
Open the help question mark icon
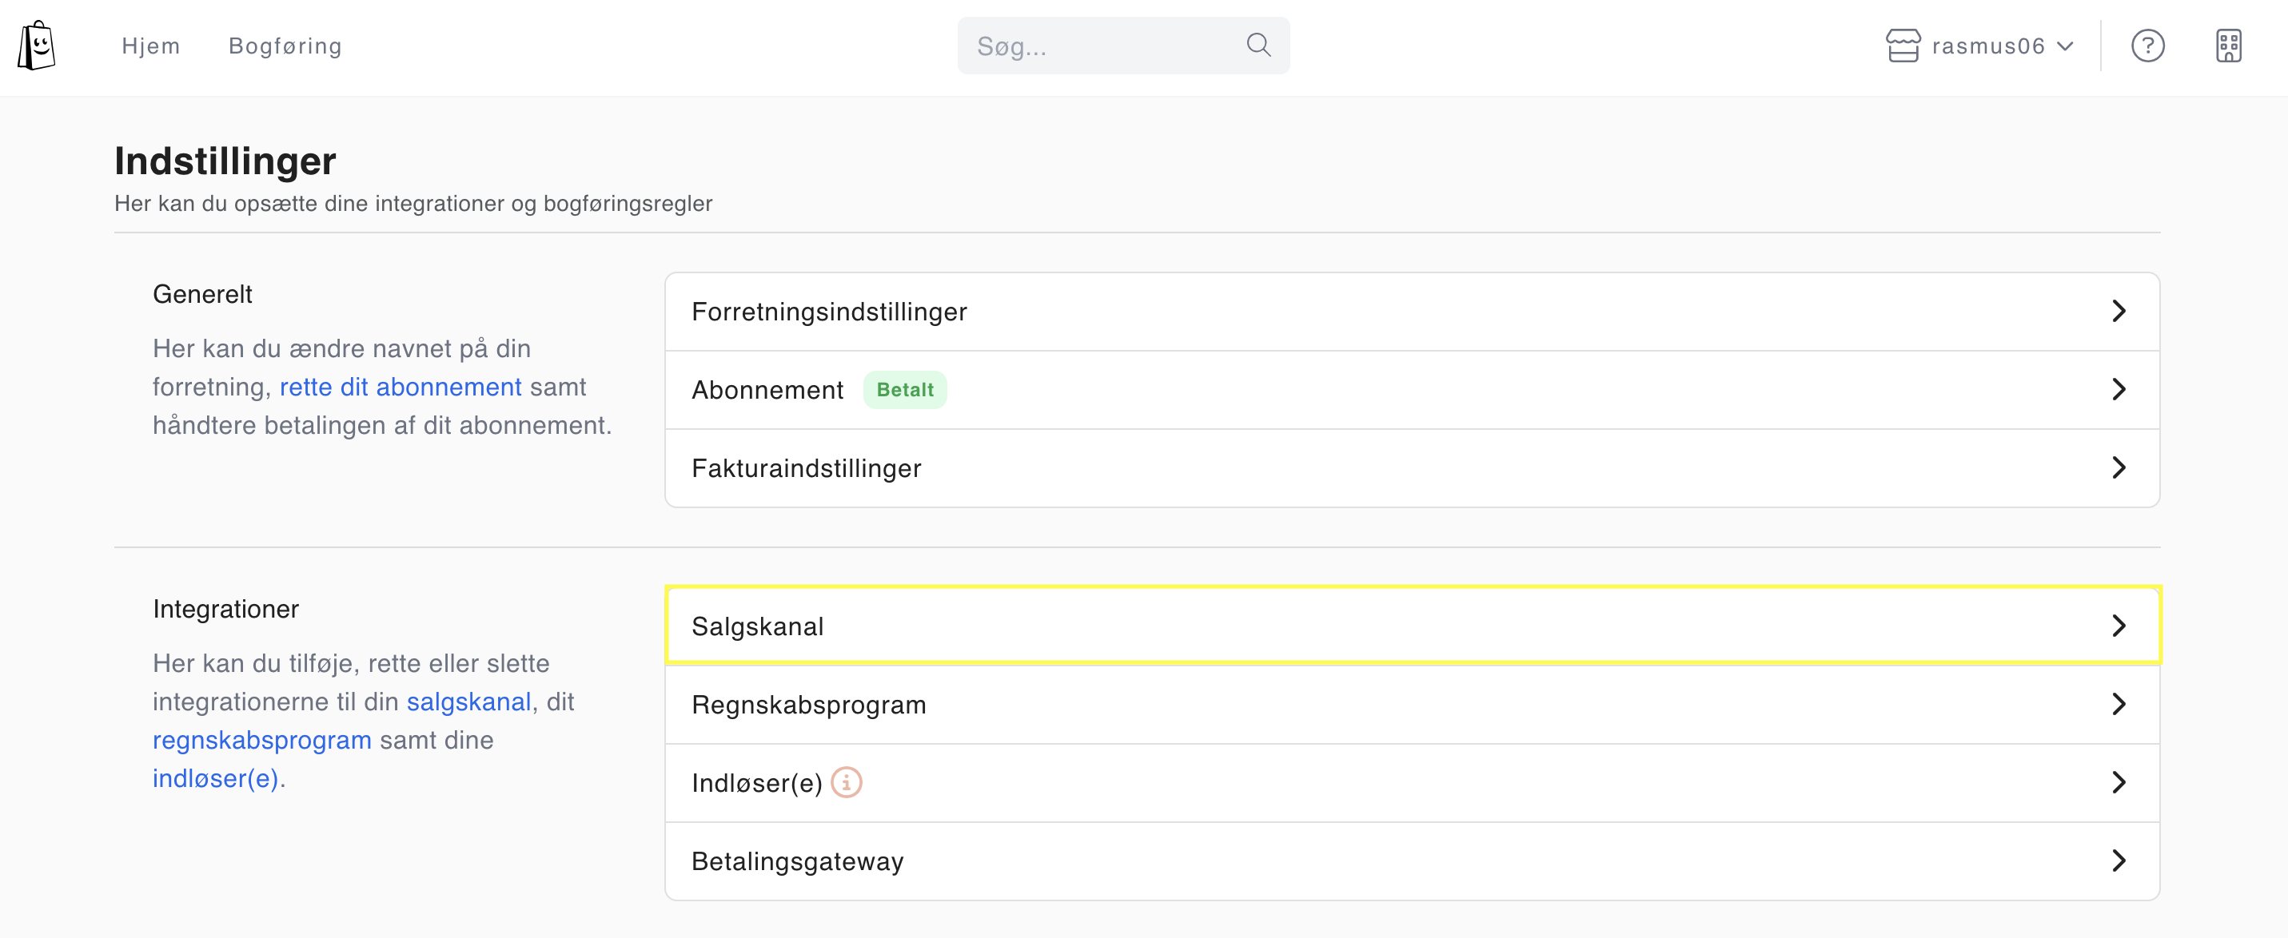coord(2146,46)
